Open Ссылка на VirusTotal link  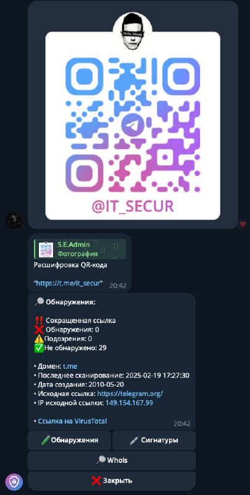[x=72, y=421]
